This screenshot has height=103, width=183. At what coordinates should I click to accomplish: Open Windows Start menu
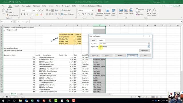[x=3, y=101]
